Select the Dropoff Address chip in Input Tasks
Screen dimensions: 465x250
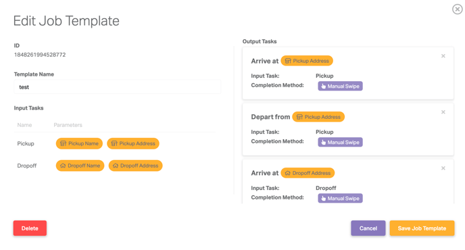[136, 166]
